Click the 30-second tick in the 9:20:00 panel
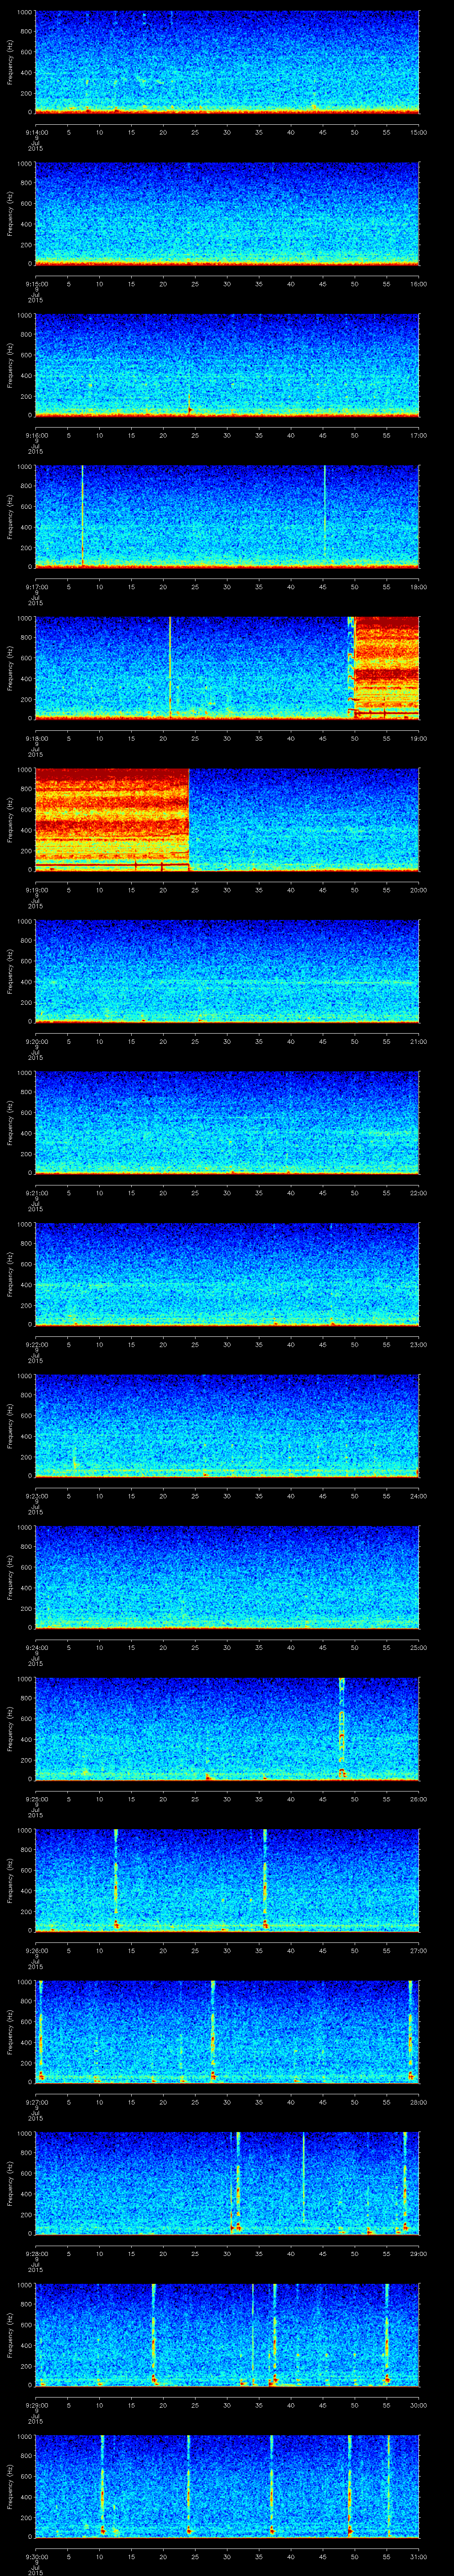The image size is (454, 2576). (227, 1041)
